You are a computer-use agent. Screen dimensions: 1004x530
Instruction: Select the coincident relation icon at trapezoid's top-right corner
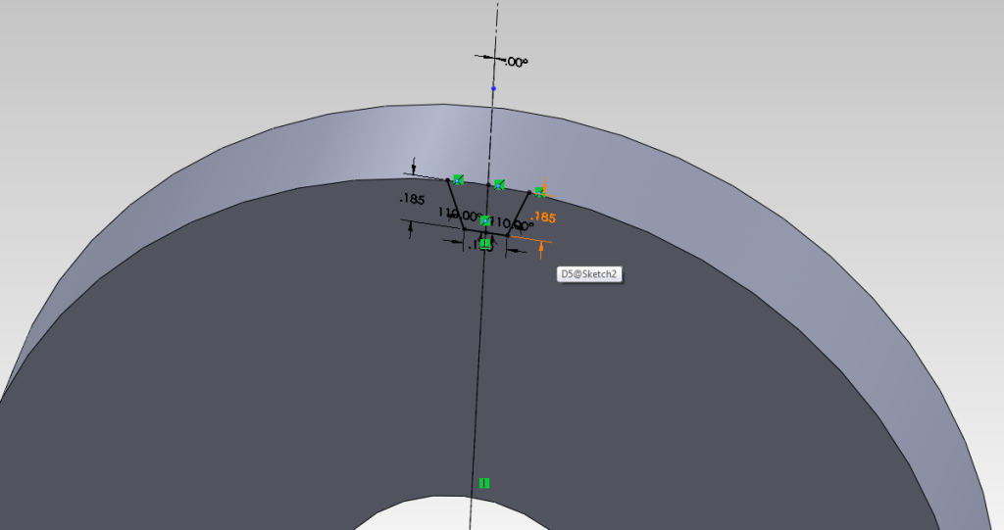[x=539, y=192]
